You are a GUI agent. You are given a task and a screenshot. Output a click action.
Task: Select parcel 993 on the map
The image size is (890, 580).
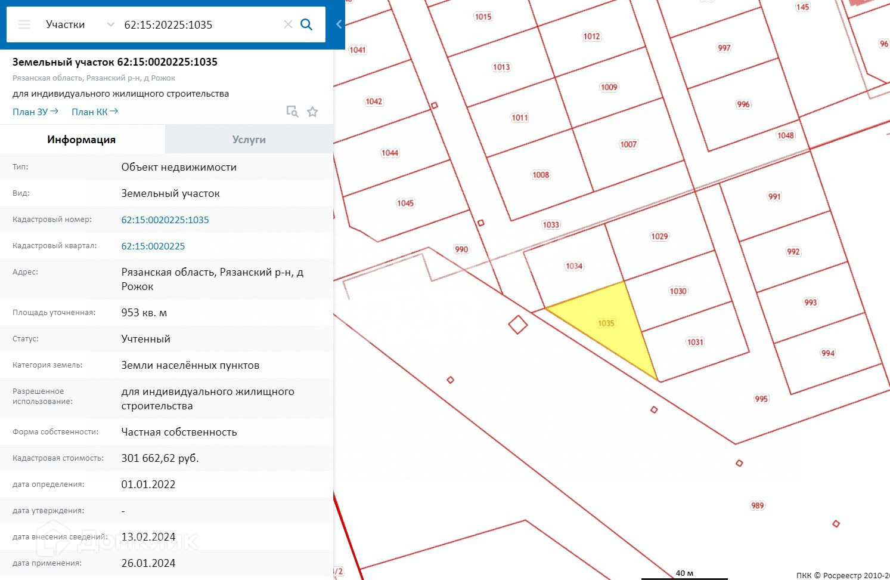[x=811, y=303]
